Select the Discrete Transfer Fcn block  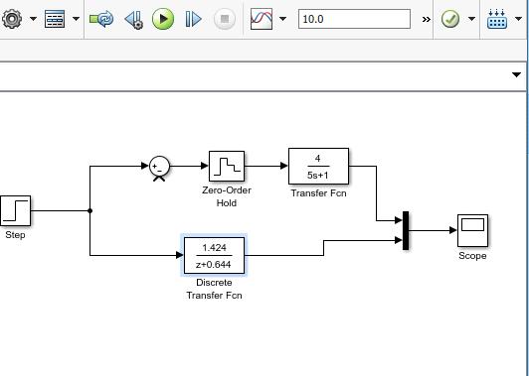coord(214,256)
